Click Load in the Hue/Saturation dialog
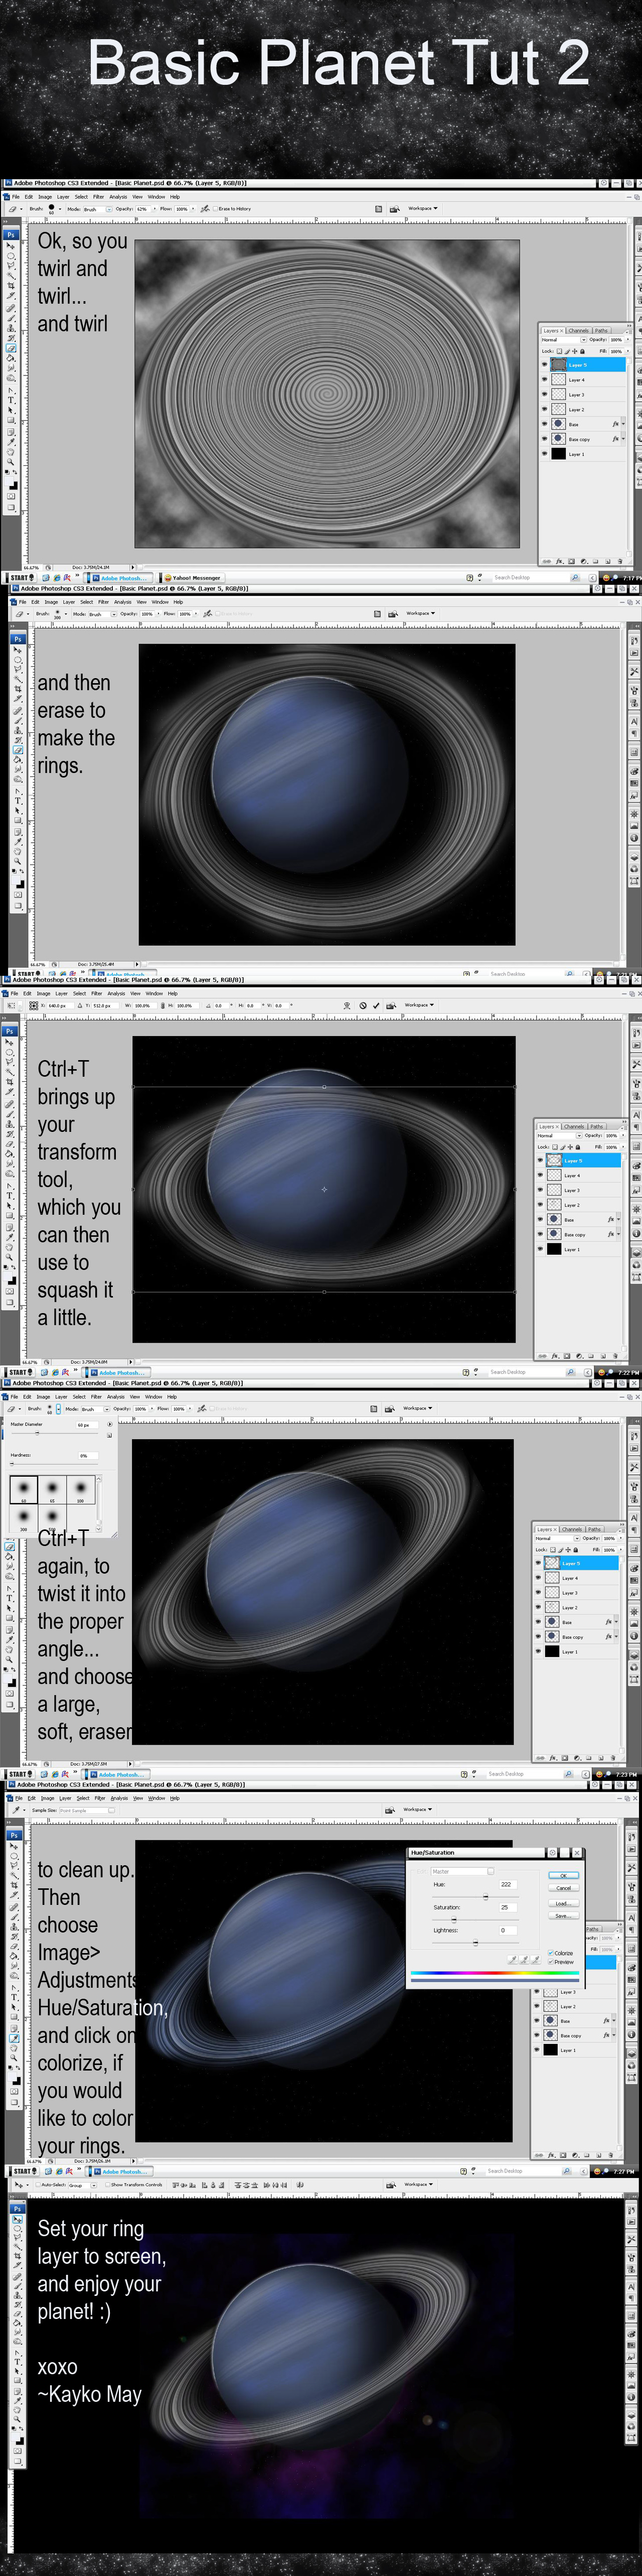The image size is (642, 2576). 563,1904
